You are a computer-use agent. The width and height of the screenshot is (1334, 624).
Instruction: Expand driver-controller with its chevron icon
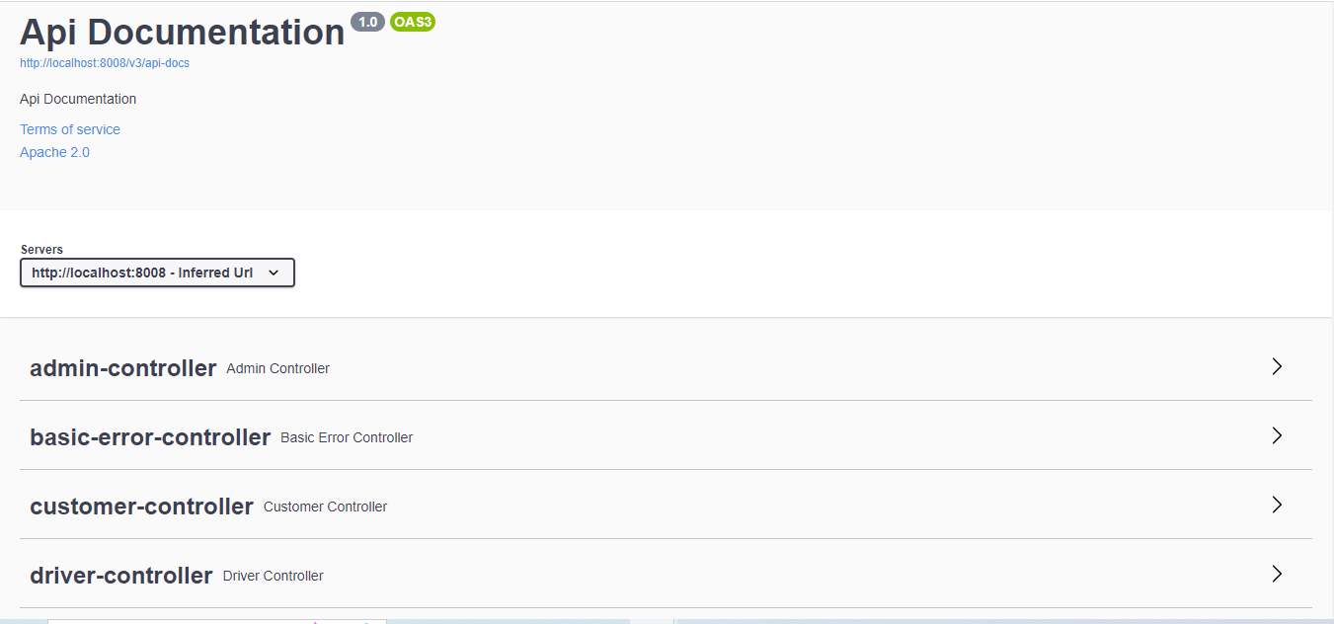click(1277, 574)
